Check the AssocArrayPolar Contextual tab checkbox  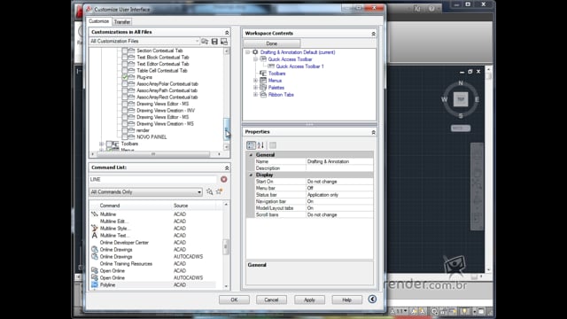pyautogui.click(x=125, y=84)
